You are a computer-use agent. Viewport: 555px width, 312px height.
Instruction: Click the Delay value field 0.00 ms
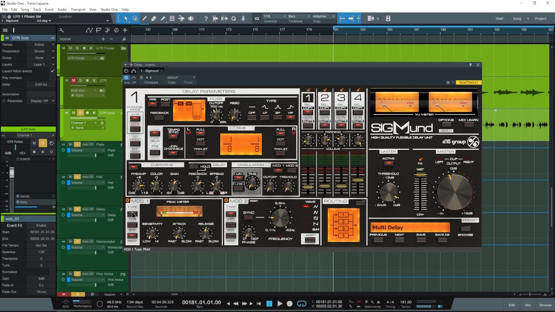[41, 84]
